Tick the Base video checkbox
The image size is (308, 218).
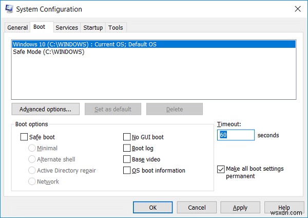[127, 159]
